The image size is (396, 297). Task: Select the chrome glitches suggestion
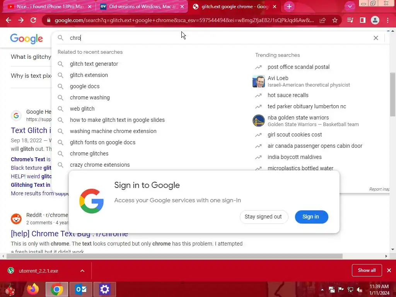(89, 154)
